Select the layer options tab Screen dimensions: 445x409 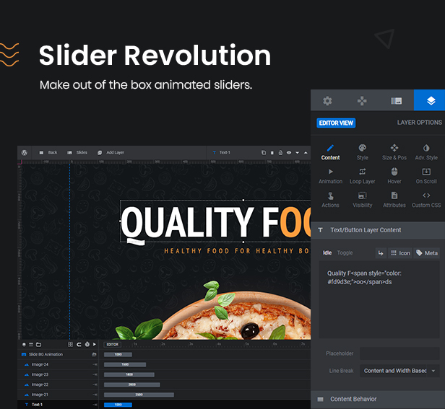tap(431, 100)
